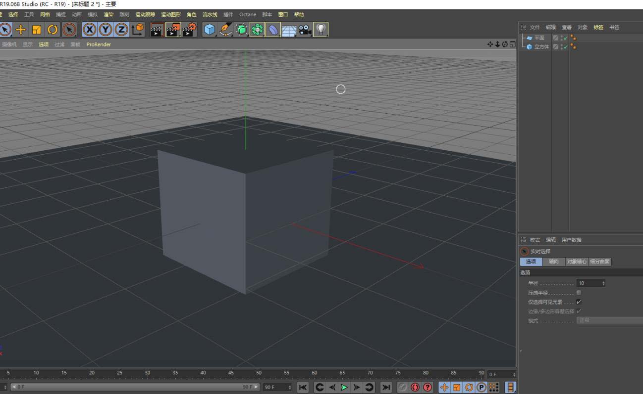The width and height of the screenshot is (643, 394).
Task: Uncheck 仅选择可见元素 checkbox
Action: 579,302
